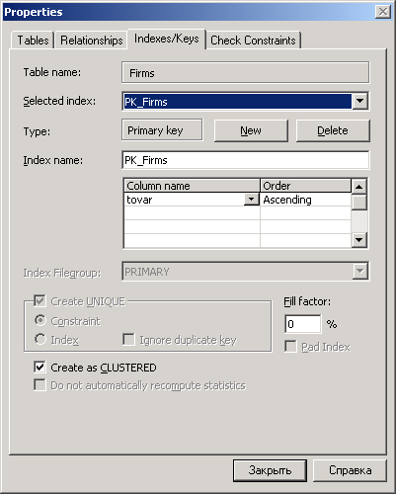Click the Fill factor input field

(x=303, y=324)
